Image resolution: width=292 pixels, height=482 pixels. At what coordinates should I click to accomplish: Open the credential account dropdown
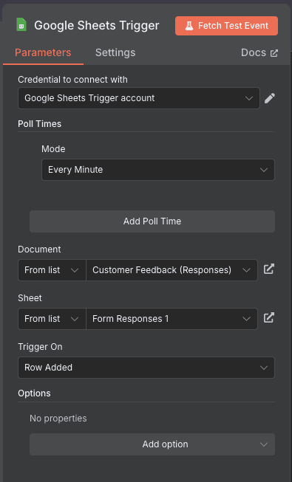(139, 98)
